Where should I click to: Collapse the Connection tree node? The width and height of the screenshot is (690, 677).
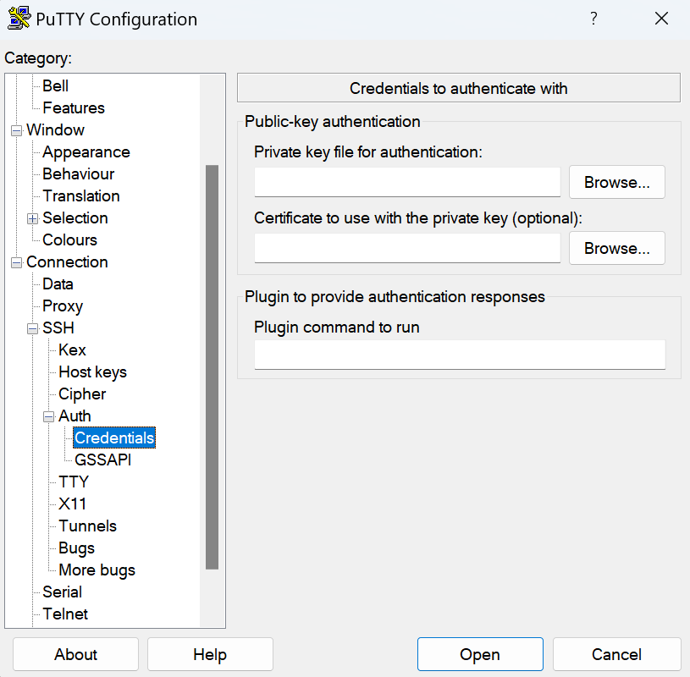(x=16, y=262)
